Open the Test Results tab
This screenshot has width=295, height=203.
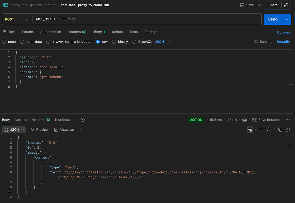64,120
